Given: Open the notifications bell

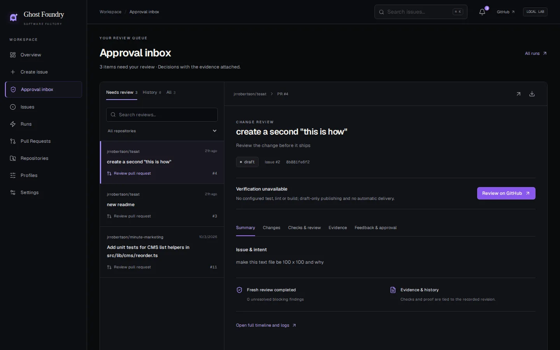Looking at the screenshot, I should [x=482, y=12].
